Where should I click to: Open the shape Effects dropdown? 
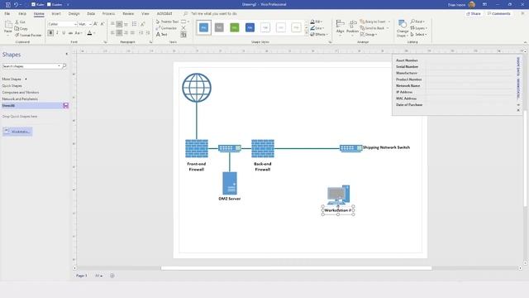pyautogui.click(x=318, y=35)
